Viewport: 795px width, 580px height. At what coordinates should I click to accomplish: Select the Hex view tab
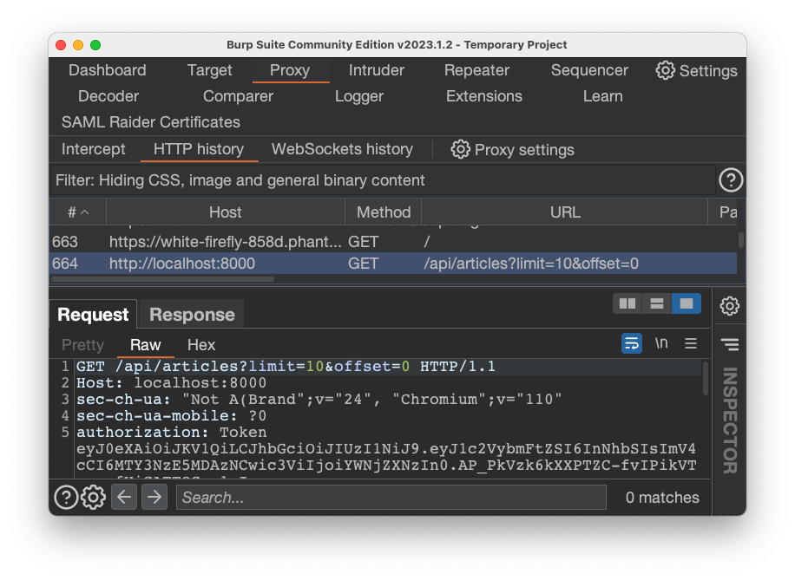pyautogui.click(x=201, y=345)
